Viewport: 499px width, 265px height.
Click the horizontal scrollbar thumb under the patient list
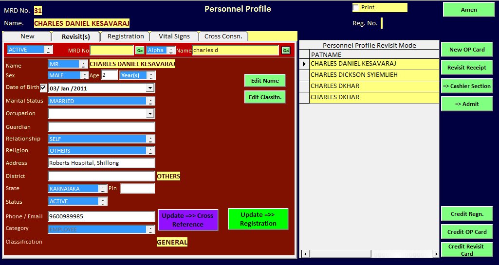coord(340,254)
